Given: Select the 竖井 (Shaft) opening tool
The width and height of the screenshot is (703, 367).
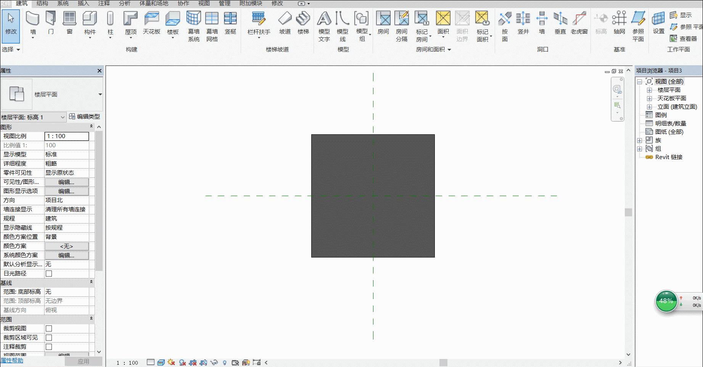Looking at the screenshot, I should [523, 23].
